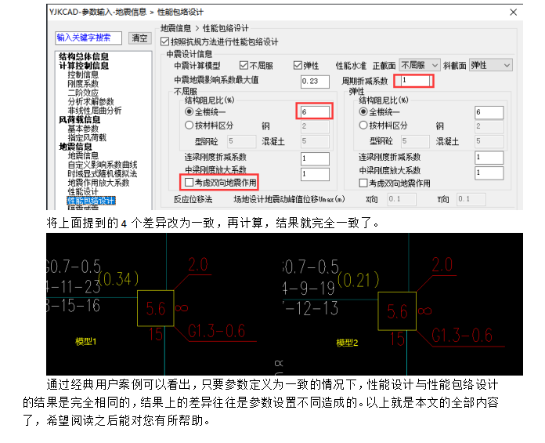Open 刚度系数 tree item
545x443 pixels.
tap(83, 84)
